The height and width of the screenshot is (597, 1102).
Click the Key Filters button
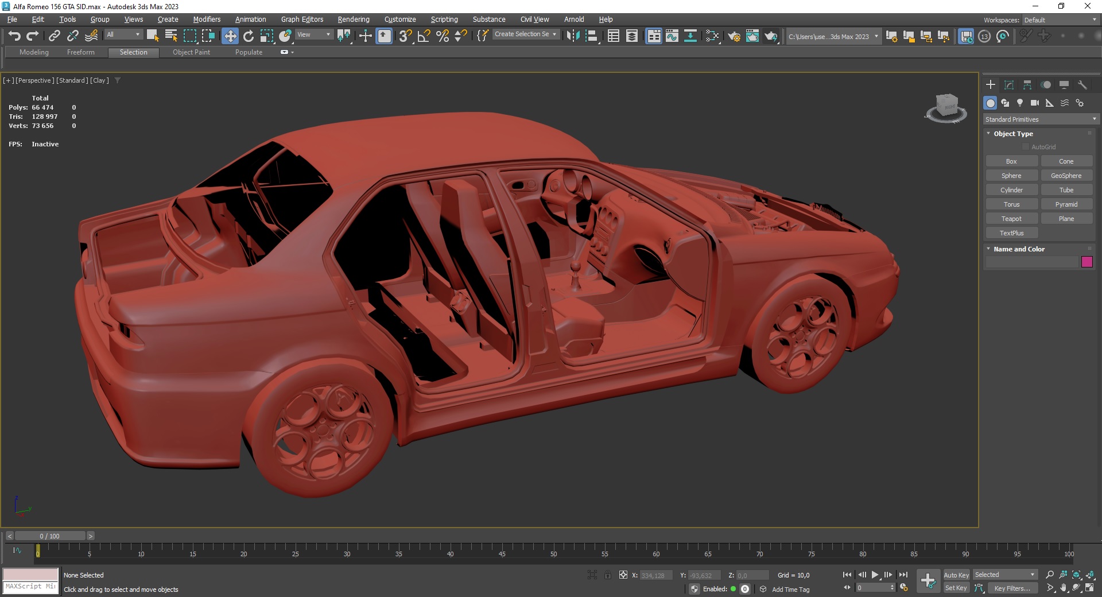pos(1011,588)
